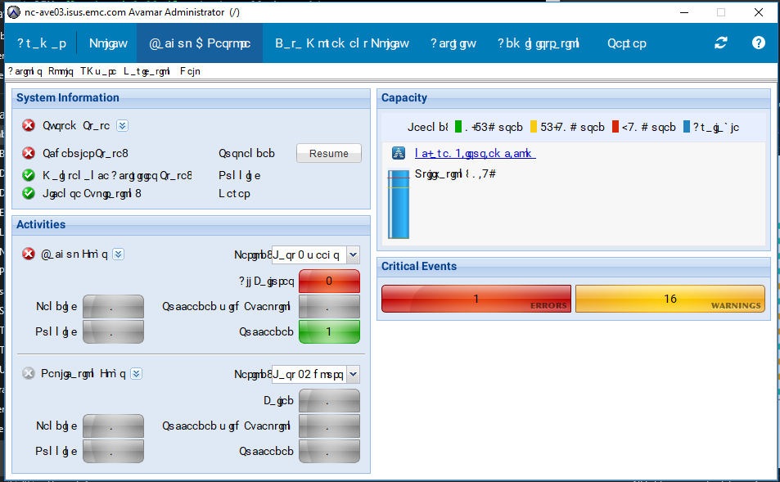Screen dimensions: 780x482
Task: Click the 'Activities' panel header
Action: (x=191, y=225)
